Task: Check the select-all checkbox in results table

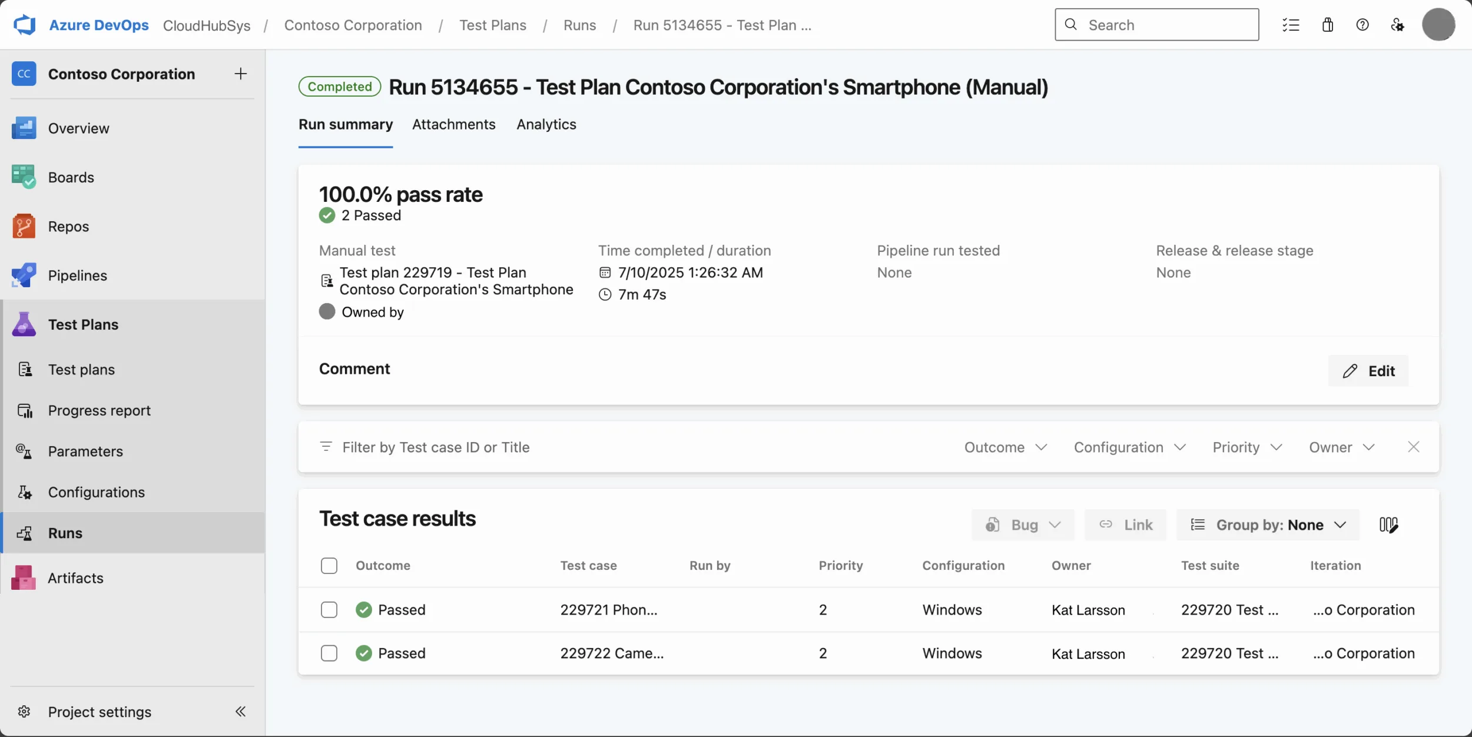Action: 329,565
